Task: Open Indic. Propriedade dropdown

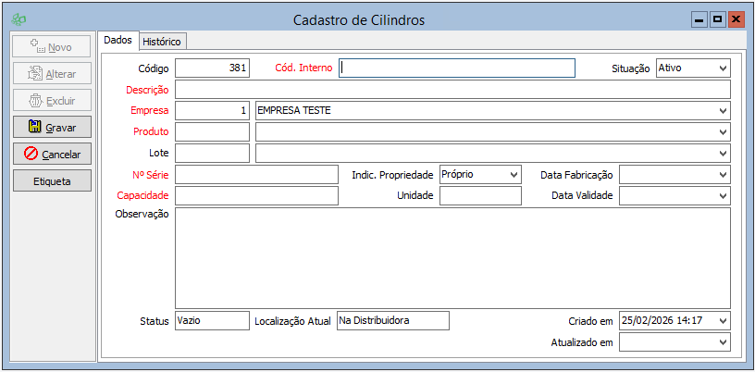Action: tap(514, 175)
